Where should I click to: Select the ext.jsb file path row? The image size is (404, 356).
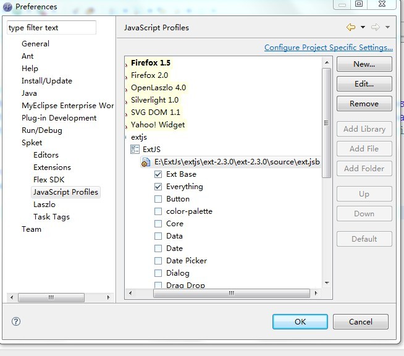[x=230, y=162]
